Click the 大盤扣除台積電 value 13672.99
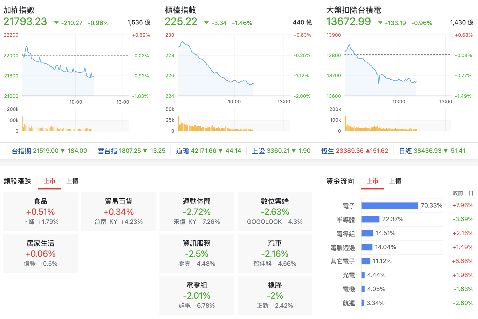This screenshot has width=478, height=319. pos(349,22)
